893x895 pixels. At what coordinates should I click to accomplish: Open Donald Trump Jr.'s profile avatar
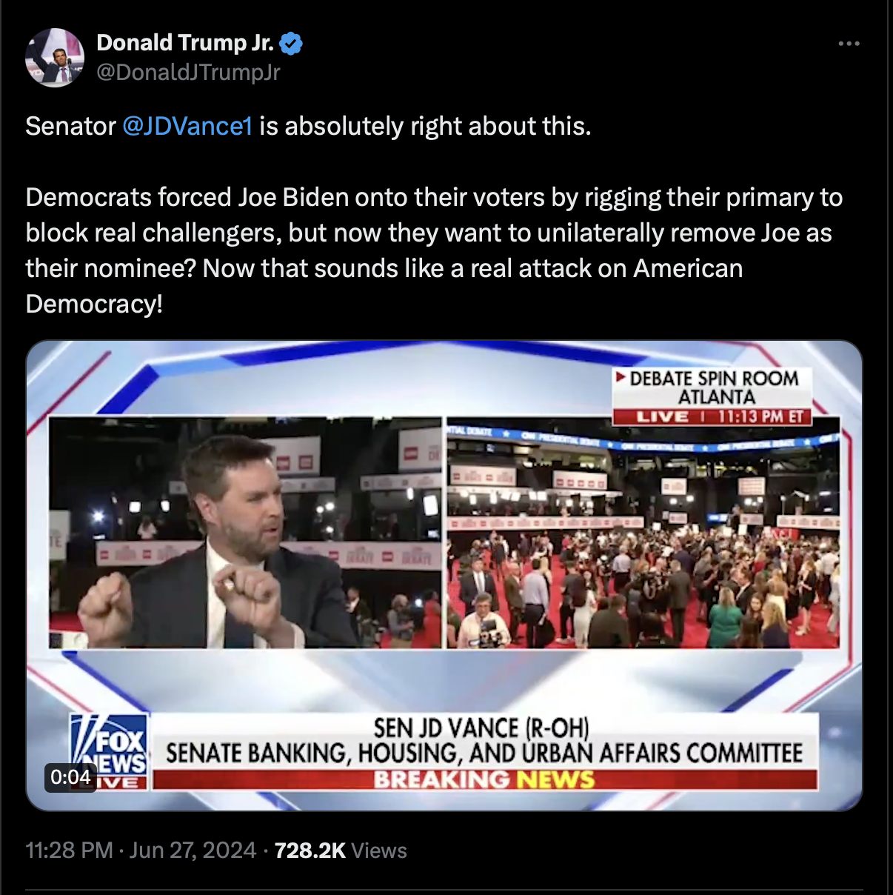(x=55, y=58)
